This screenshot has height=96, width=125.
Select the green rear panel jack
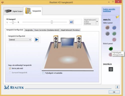point(114,33)
